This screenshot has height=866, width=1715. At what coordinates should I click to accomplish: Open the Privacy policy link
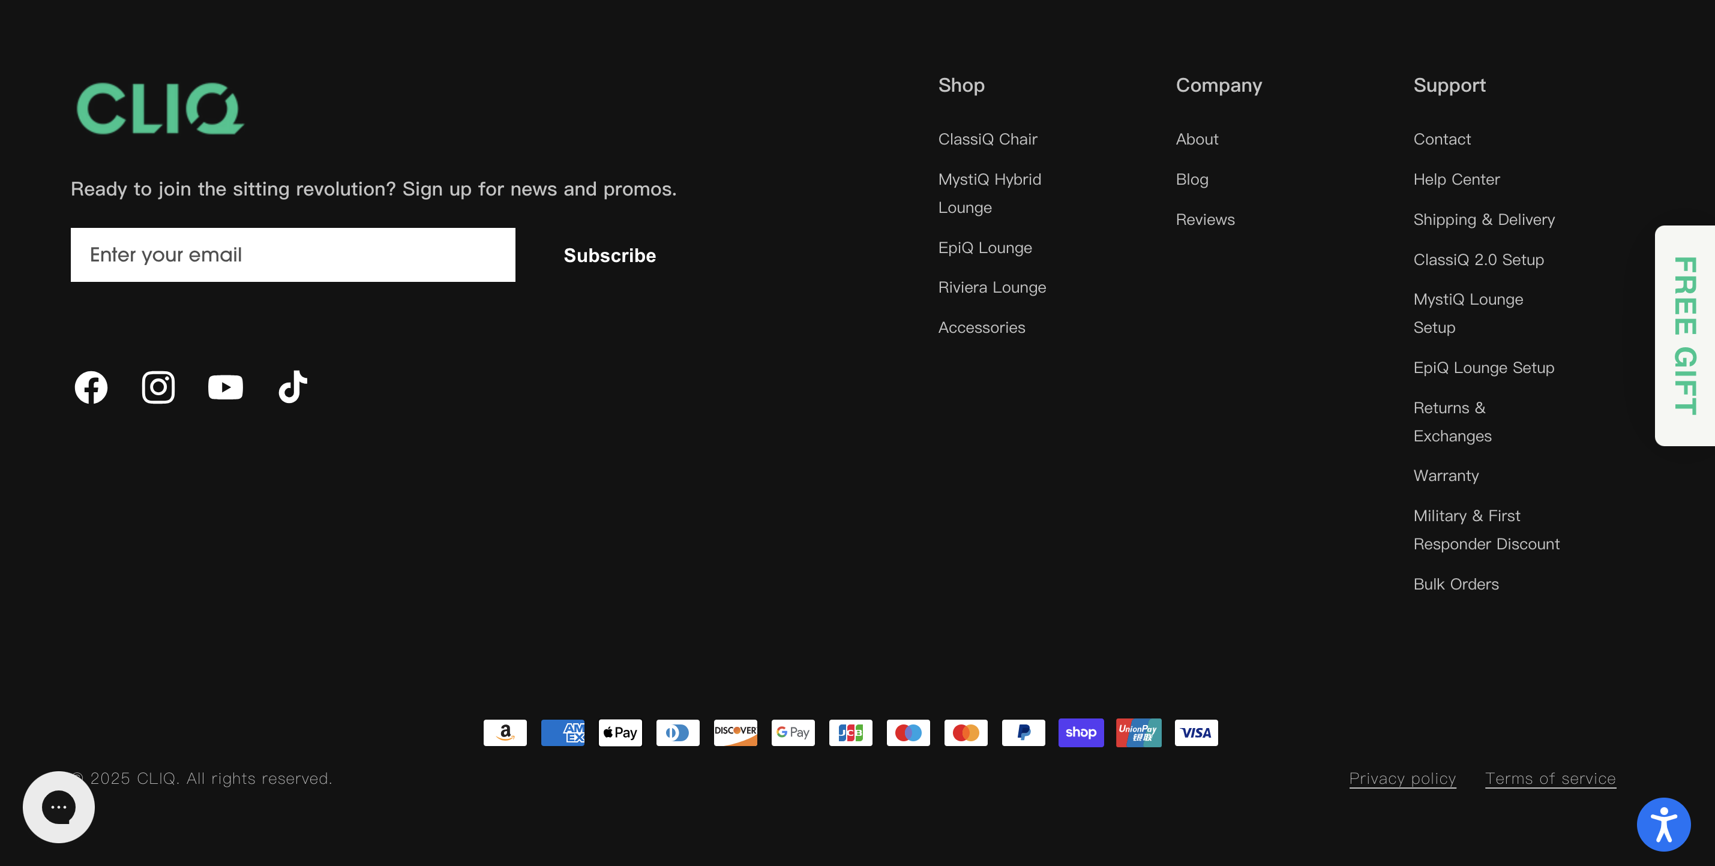coord(1402,778)
